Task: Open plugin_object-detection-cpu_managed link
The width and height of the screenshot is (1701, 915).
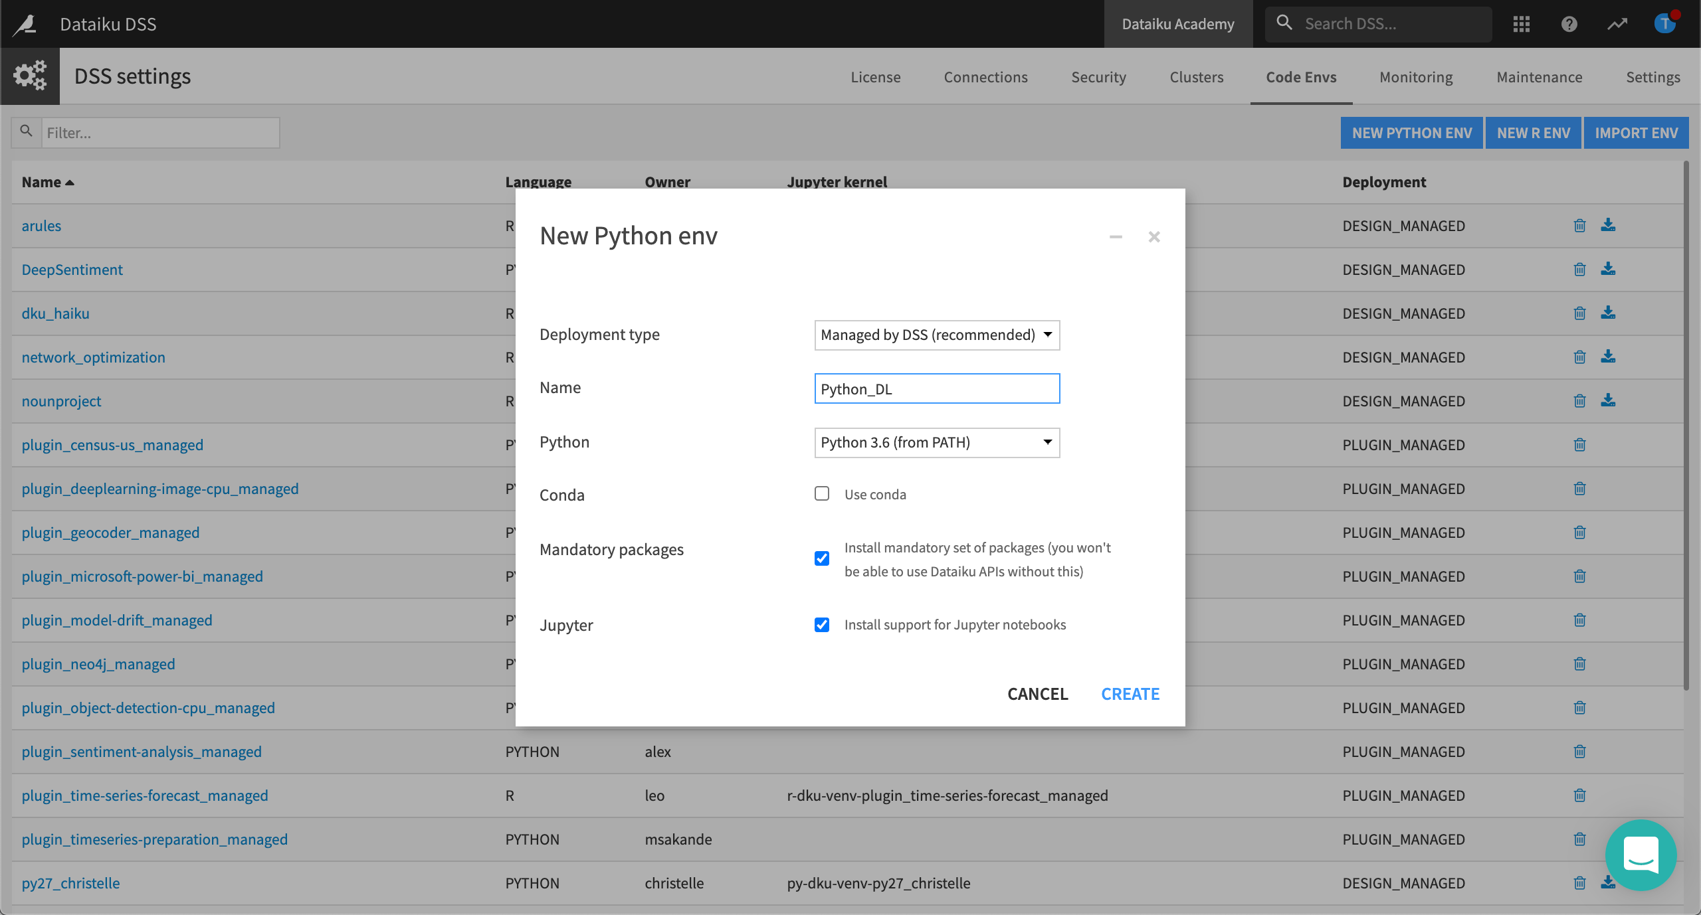Action: coord(148,708)
